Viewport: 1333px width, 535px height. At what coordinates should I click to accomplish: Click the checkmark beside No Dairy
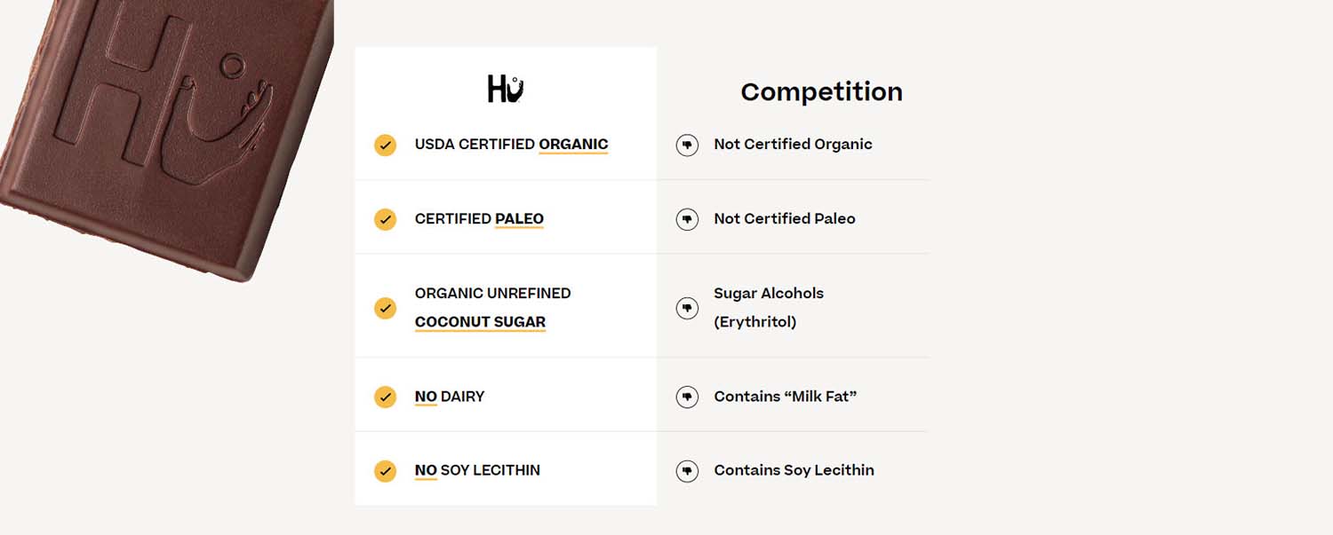coord(385,397)
